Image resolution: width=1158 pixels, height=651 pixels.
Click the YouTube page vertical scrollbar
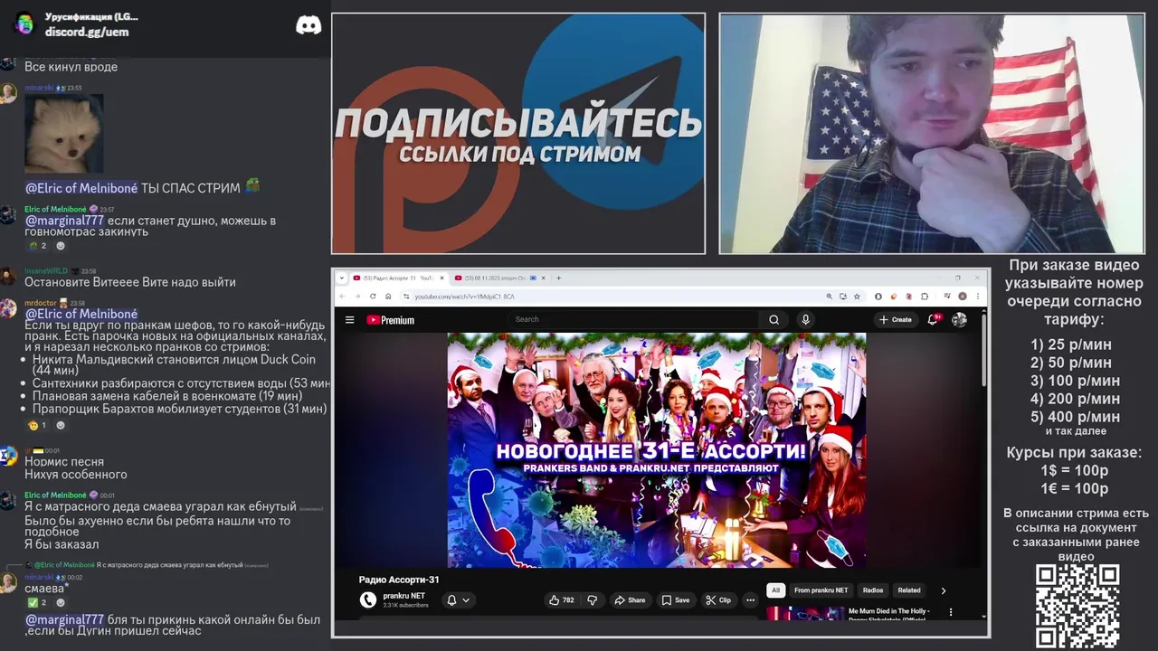click(x=984, y=353)
